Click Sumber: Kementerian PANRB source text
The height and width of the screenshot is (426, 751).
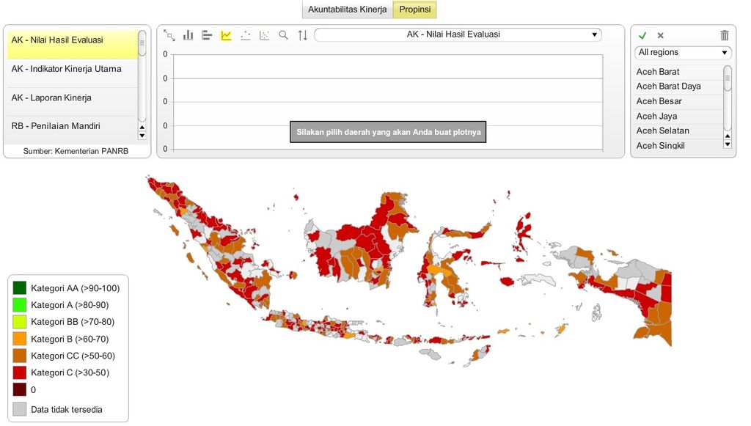[76, 151]
